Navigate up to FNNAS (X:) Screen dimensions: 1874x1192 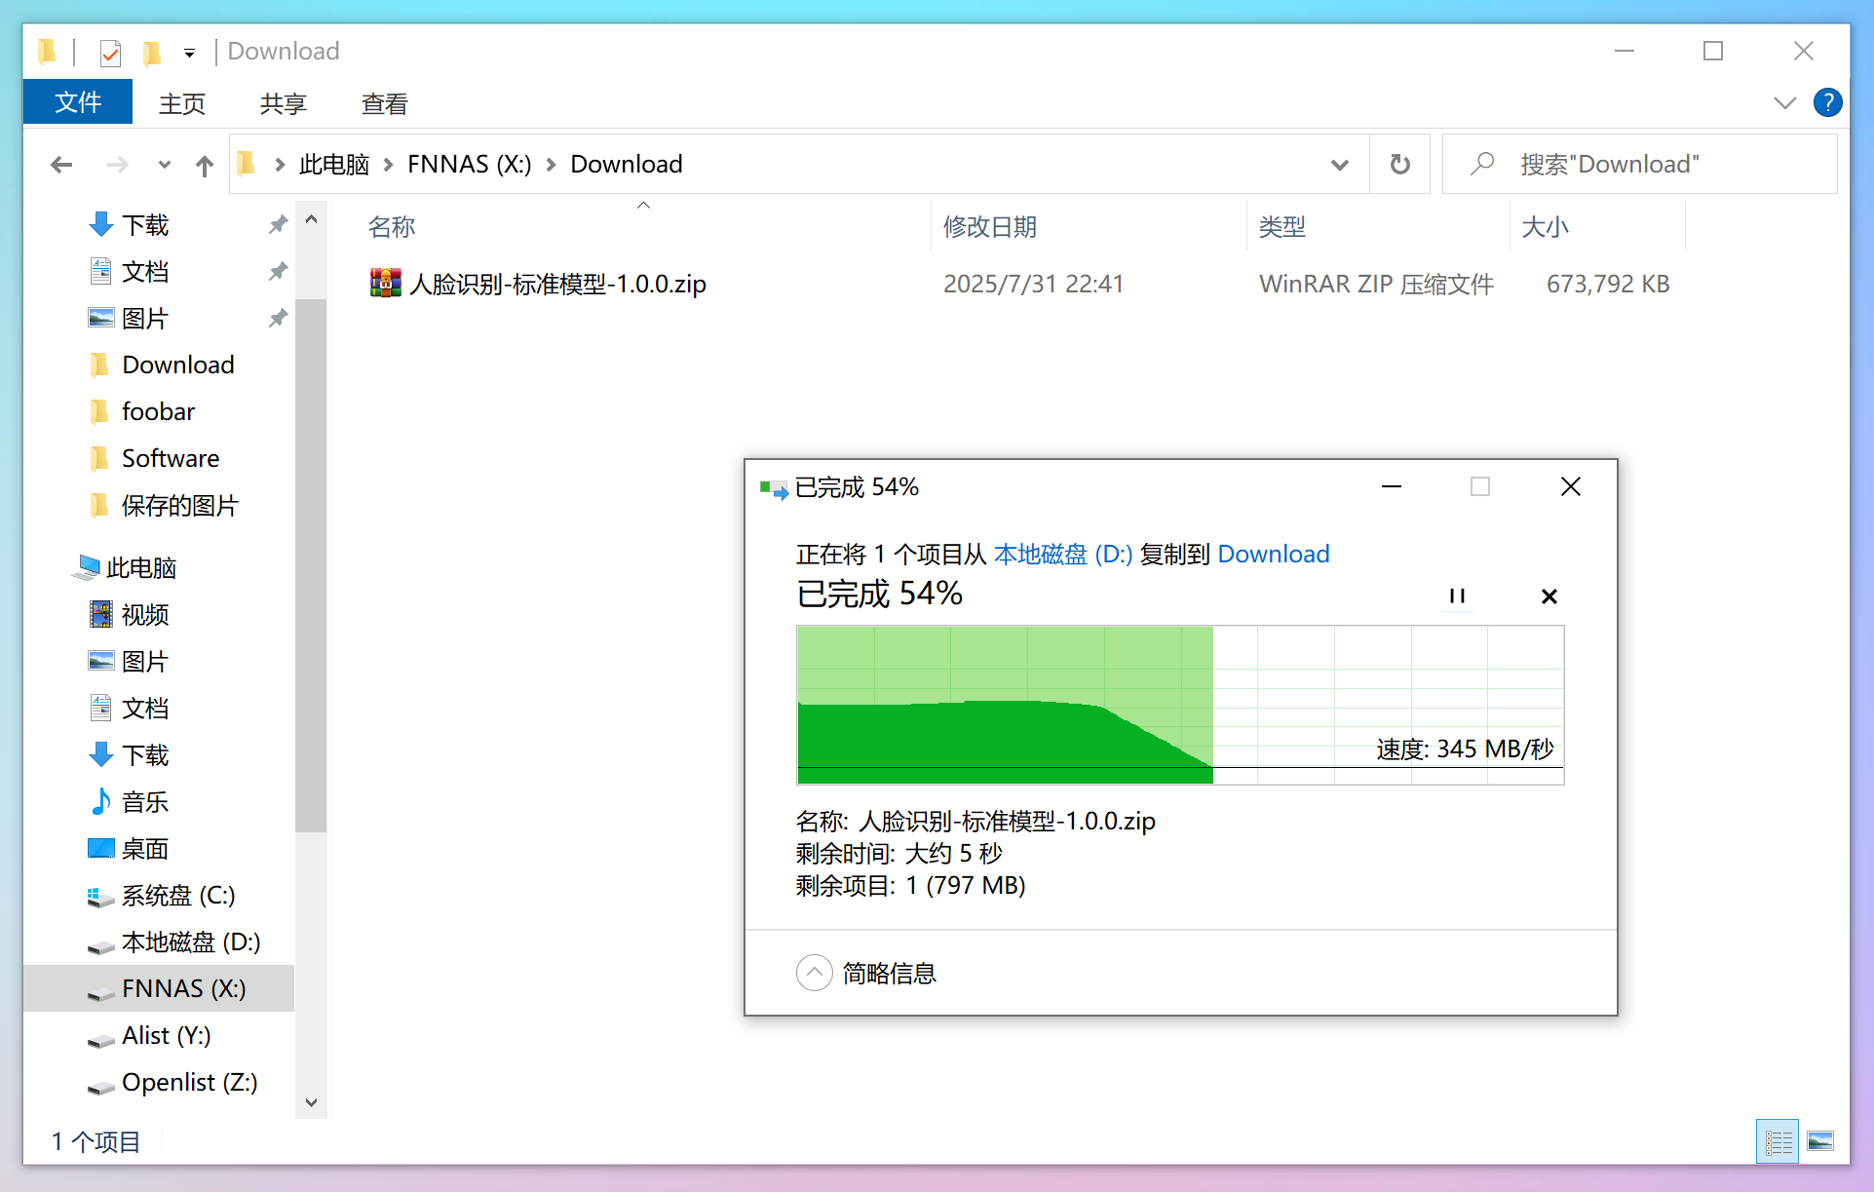(x=204, y=164)
